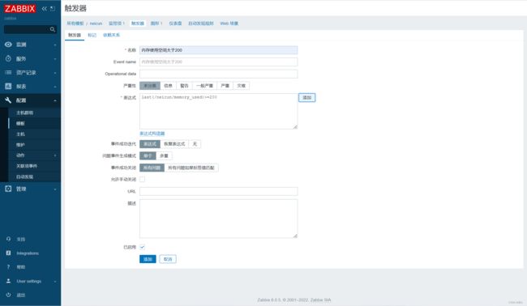Select the 警告 Warning severity
The height and width of the screenshot is (306, 527).
pos(184,86)
